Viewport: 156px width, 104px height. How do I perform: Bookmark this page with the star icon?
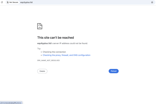[152, 2]
